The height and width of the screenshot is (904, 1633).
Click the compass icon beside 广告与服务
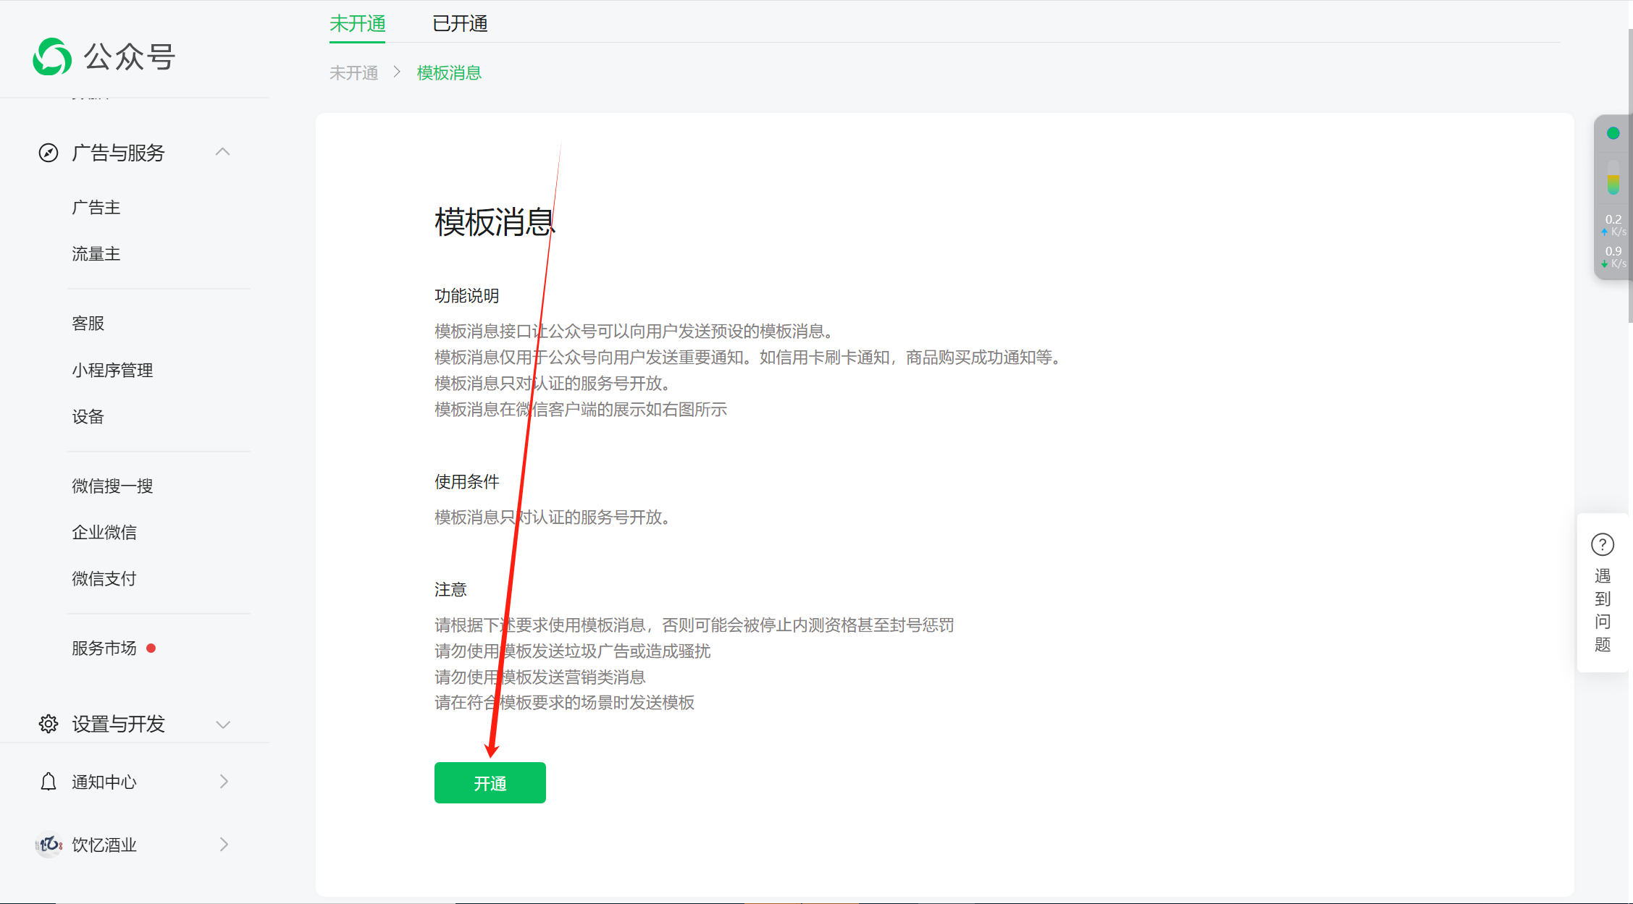tap(49, 153)
